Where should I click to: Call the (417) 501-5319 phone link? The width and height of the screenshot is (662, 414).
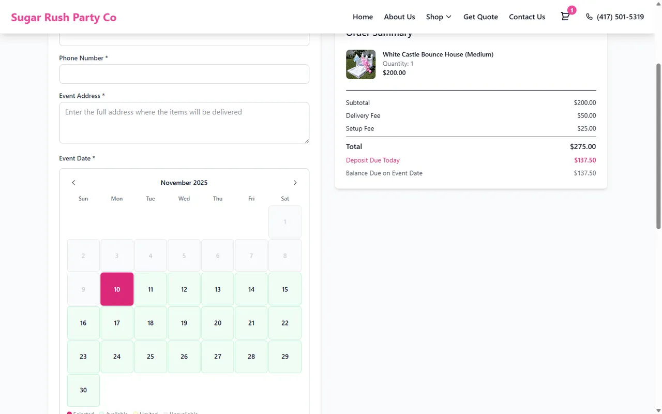(620, 17)
